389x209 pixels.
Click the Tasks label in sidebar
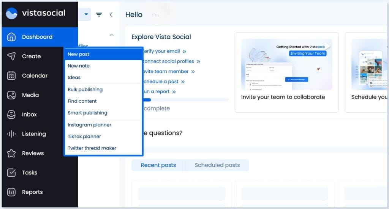[30, 173]
